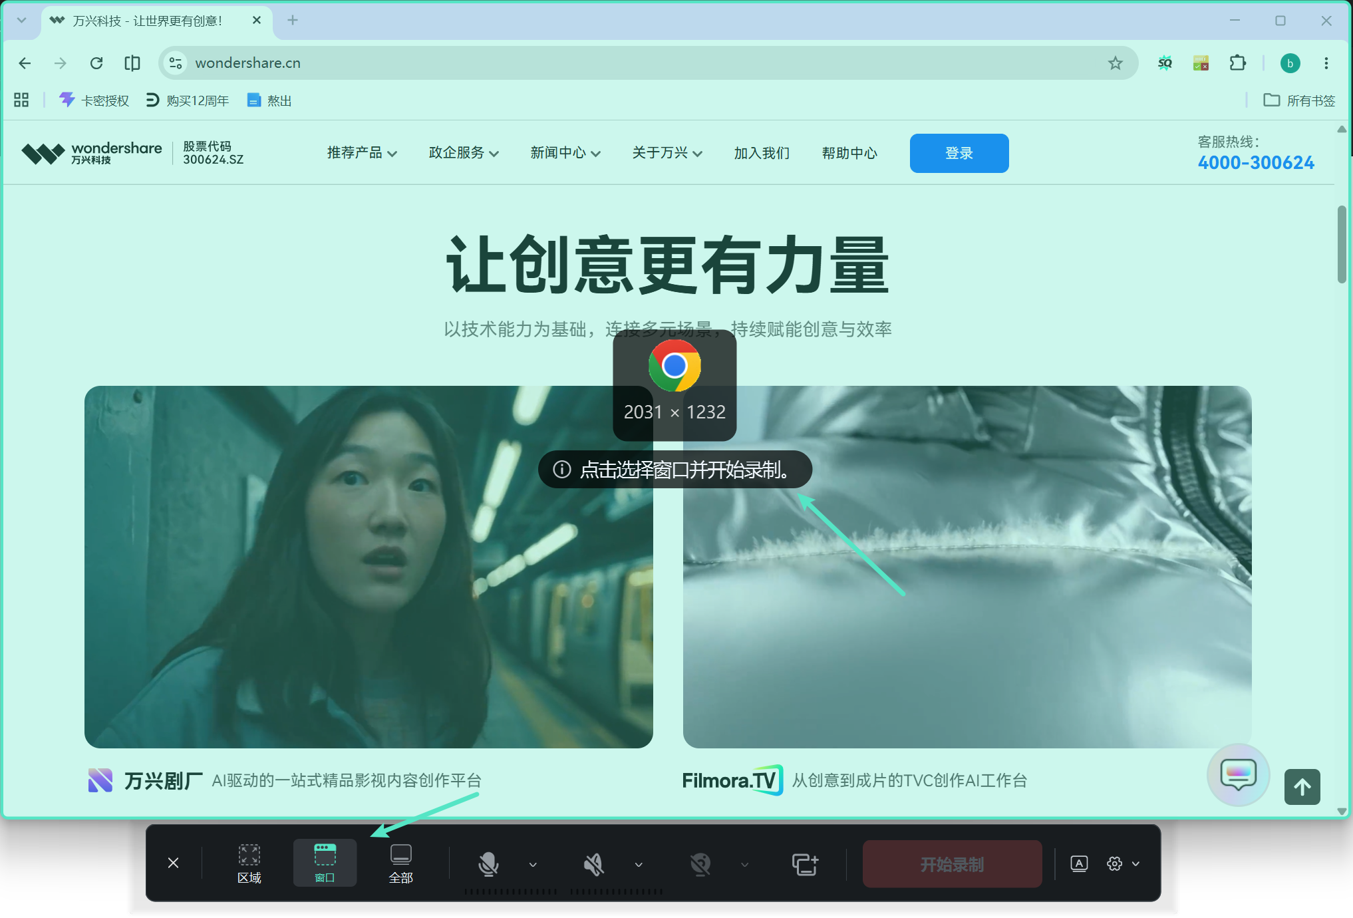
Task: Open the 政企服务 menu
Action: [464, 153]
